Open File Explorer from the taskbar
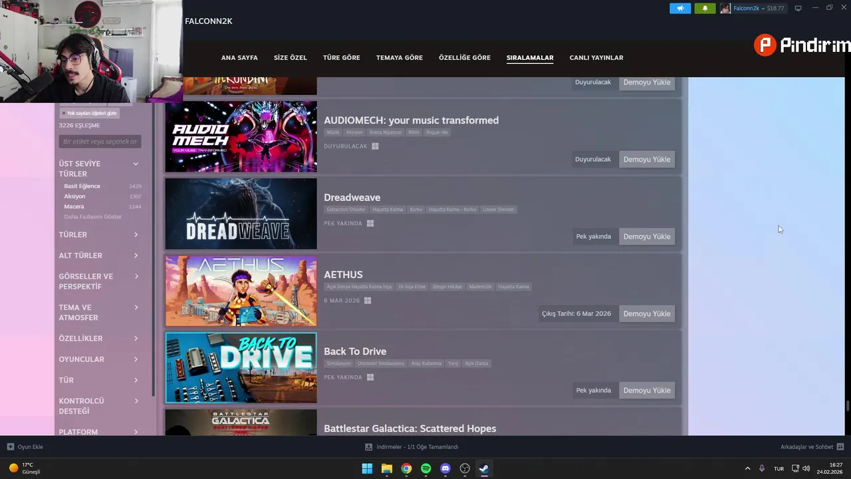851x479 pixels. (386, 468)
